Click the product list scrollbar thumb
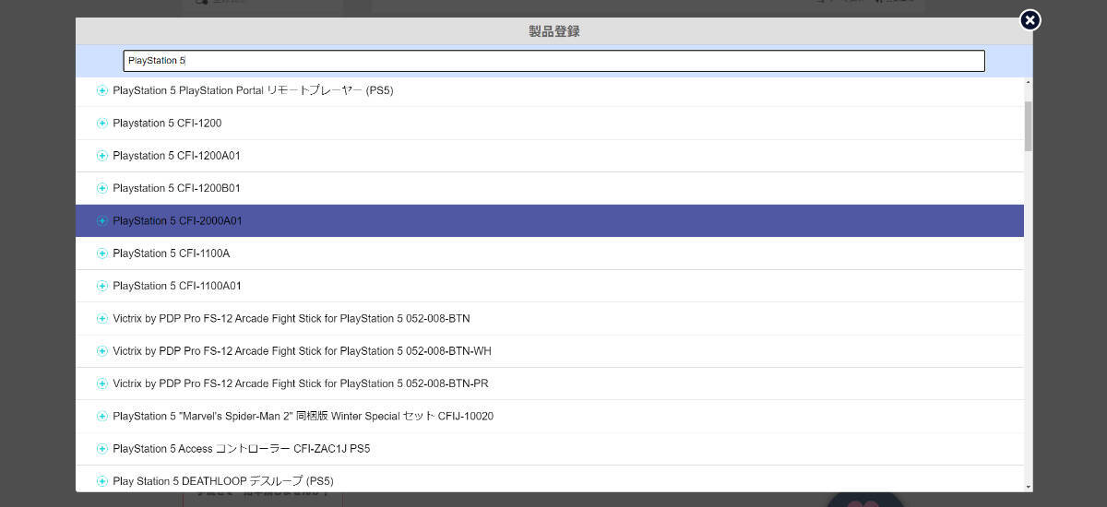1107x507 pixels. (x=1028, y=124)
